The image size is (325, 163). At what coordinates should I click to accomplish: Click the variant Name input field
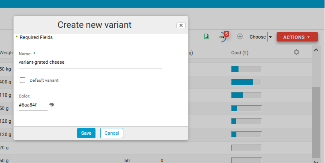pos(90,62)
